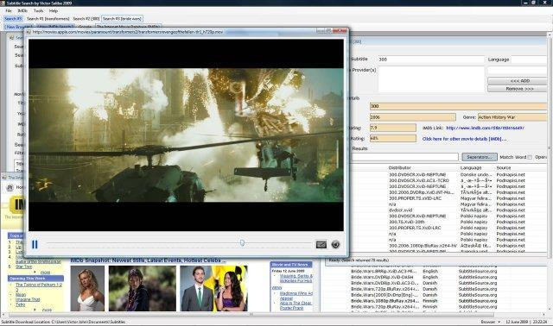Open the Tetro link

20,305
